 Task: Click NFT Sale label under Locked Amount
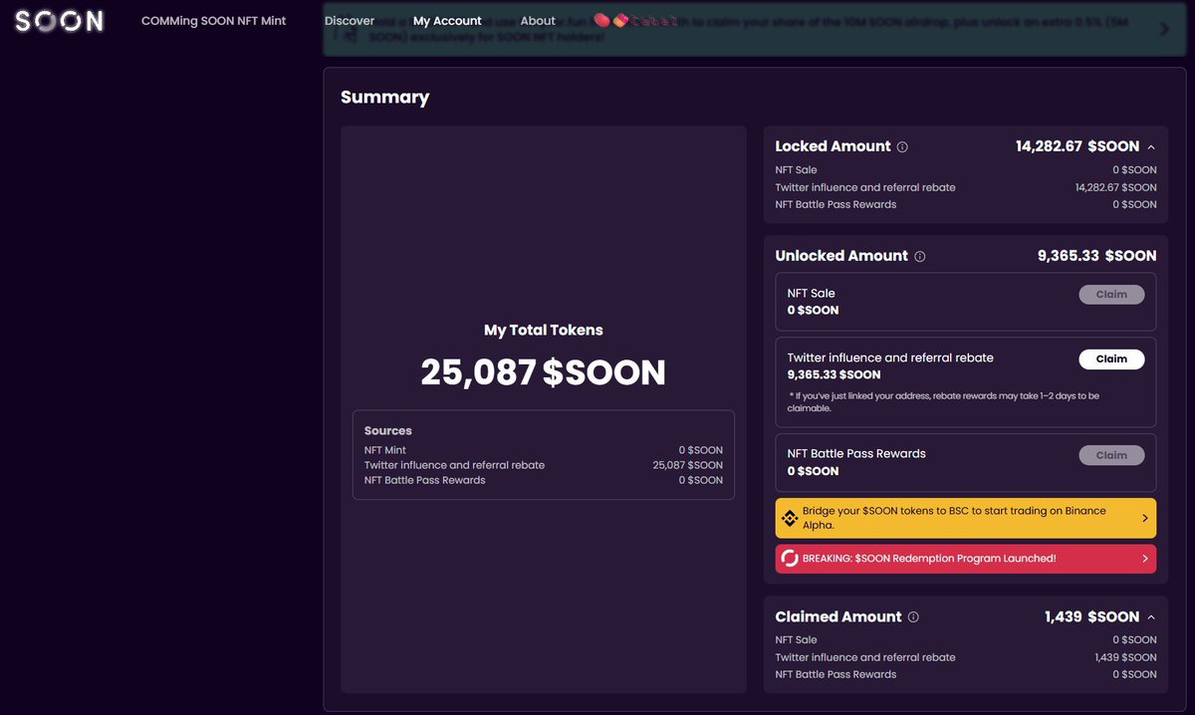797,170
